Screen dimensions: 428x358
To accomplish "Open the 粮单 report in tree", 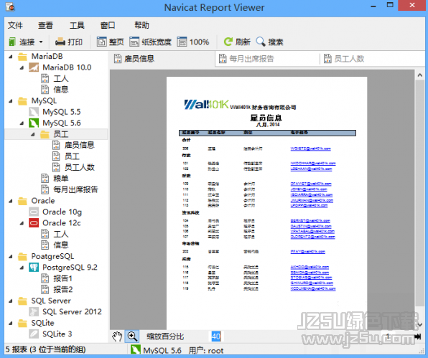I will tap(60, 179).
